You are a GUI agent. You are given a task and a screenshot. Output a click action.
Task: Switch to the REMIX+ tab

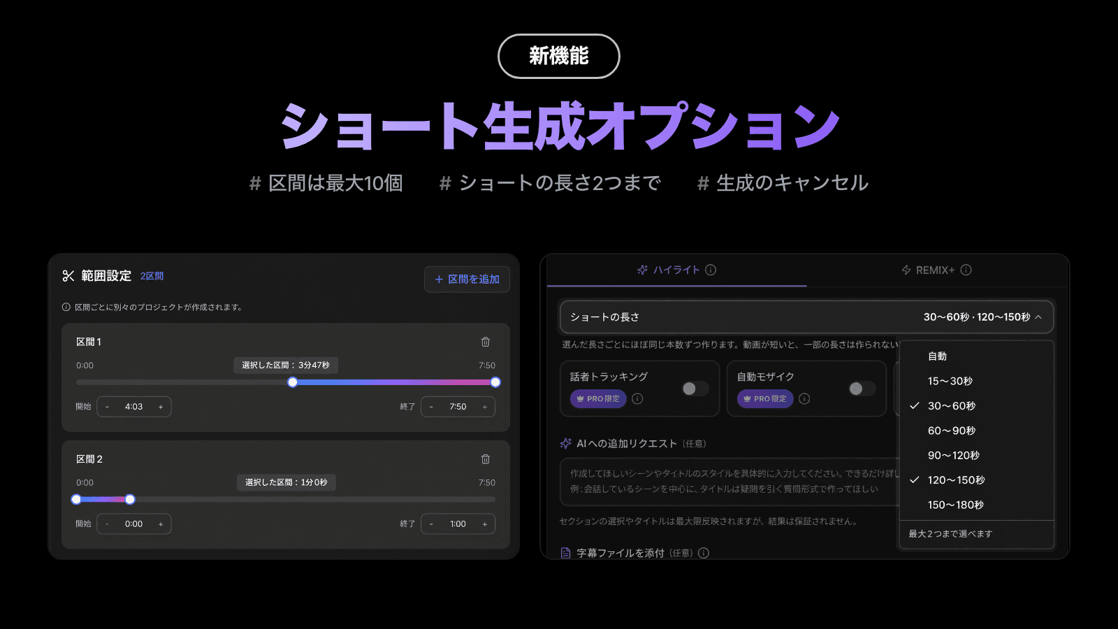click(x=936, y=270)
